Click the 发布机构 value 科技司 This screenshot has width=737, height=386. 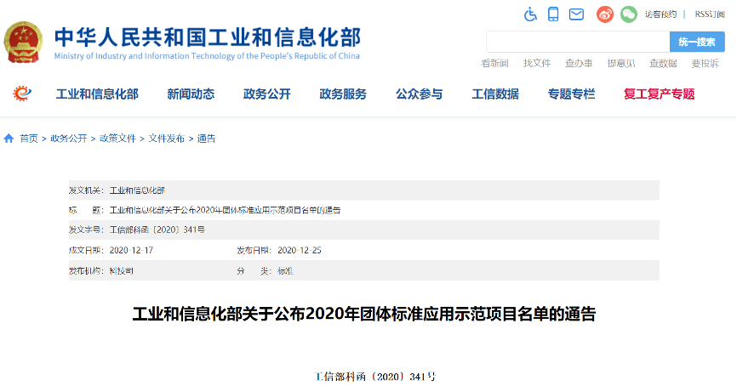(121, 271)
